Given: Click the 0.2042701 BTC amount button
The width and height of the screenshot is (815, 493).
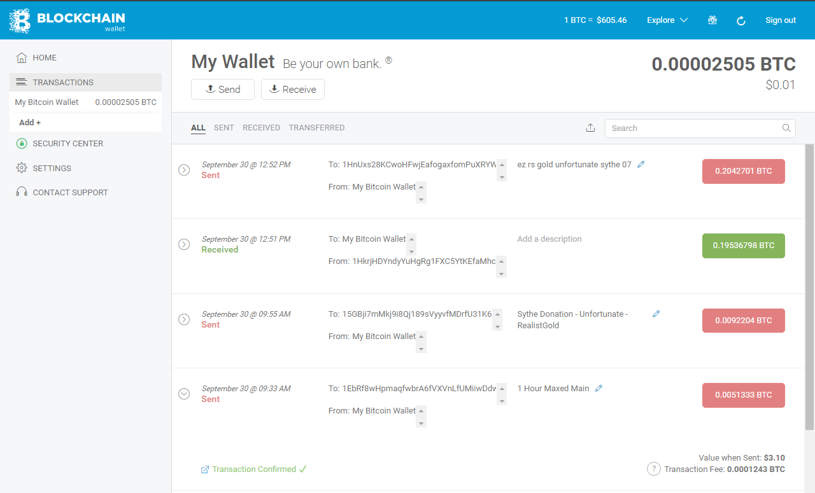Looking at the screenshot, I should tap(744, 171).
